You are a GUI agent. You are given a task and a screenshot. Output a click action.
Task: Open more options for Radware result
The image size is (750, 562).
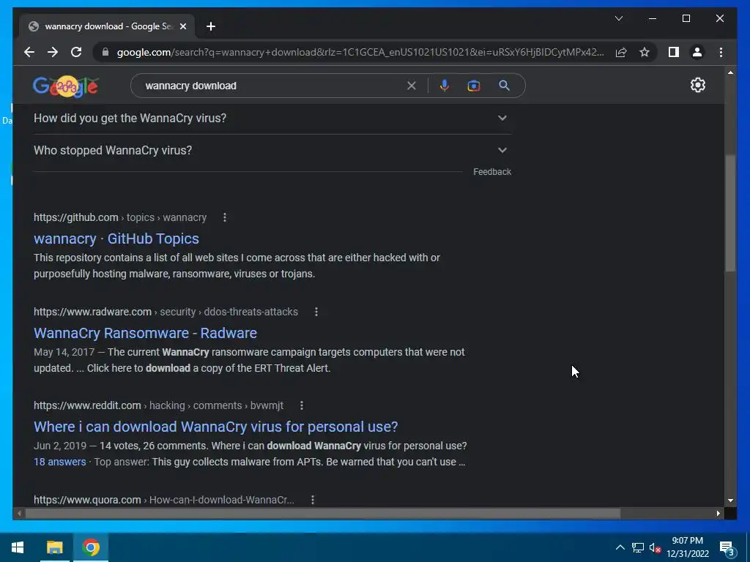316,312
